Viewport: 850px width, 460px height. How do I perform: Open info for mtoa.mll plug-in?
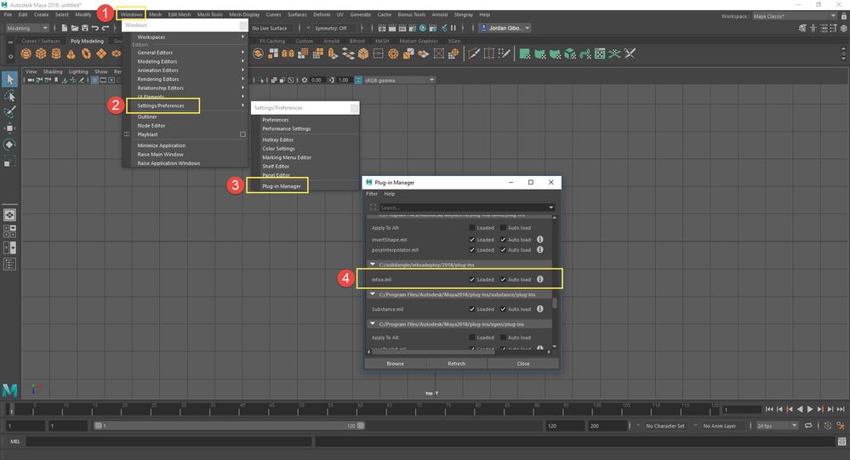(x=540, y=279)
